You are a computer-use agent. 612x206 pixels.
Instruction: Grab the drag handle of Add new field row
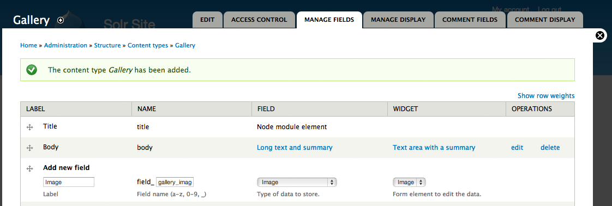(29, 168)
